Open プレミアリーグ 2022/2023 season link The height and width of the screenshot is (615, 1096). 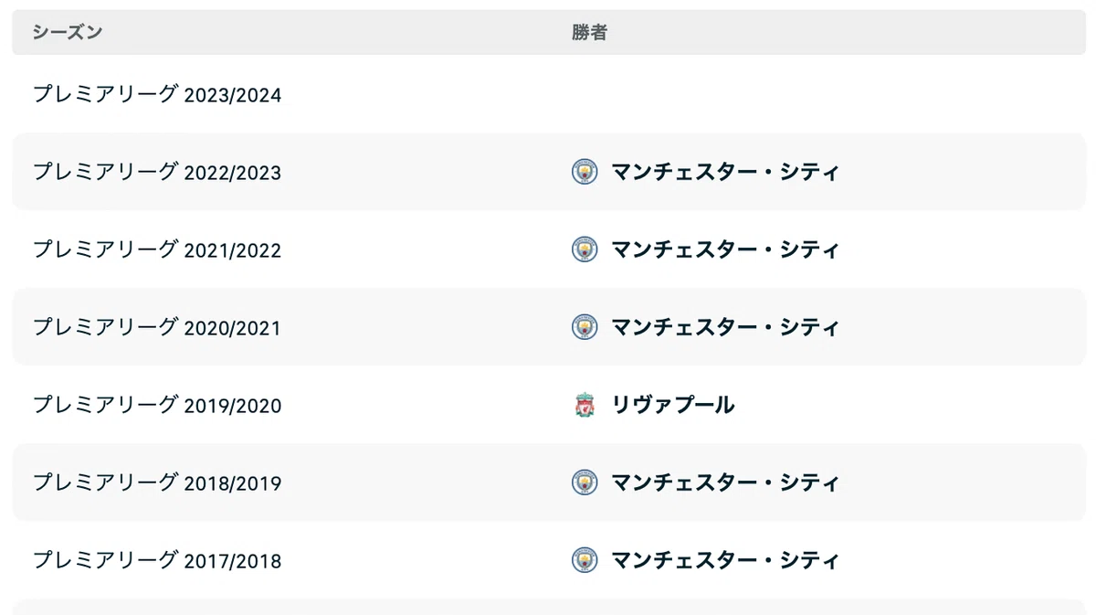pos(157,172)
